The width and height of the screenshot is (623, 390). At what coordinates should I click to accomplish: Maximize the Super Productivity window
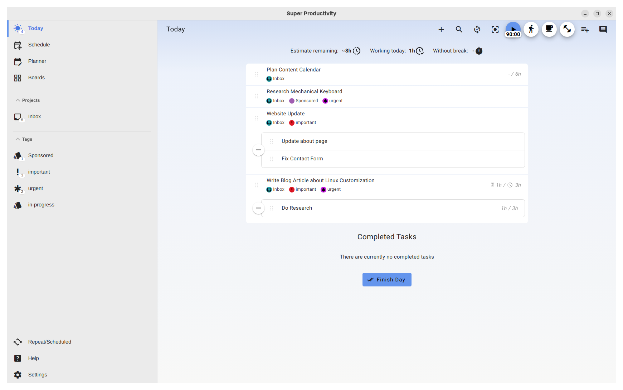click(597, 14)
